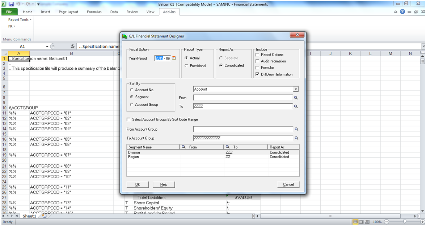Click the vertical scrollbar down arrow
Screen dimensions: 426x226
coord(423,211)
